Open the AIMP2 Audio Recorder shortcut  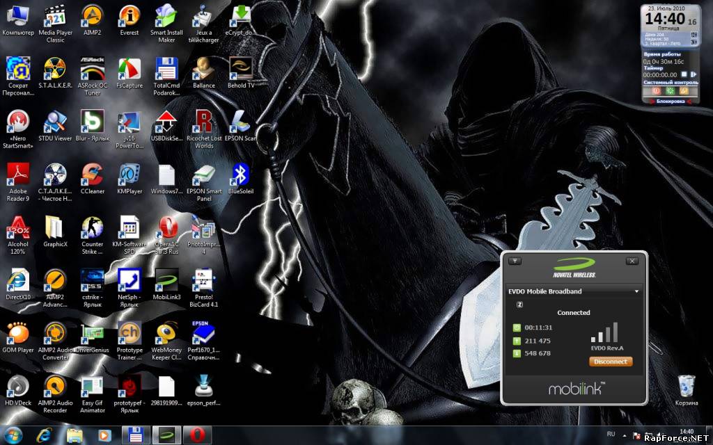55,394
